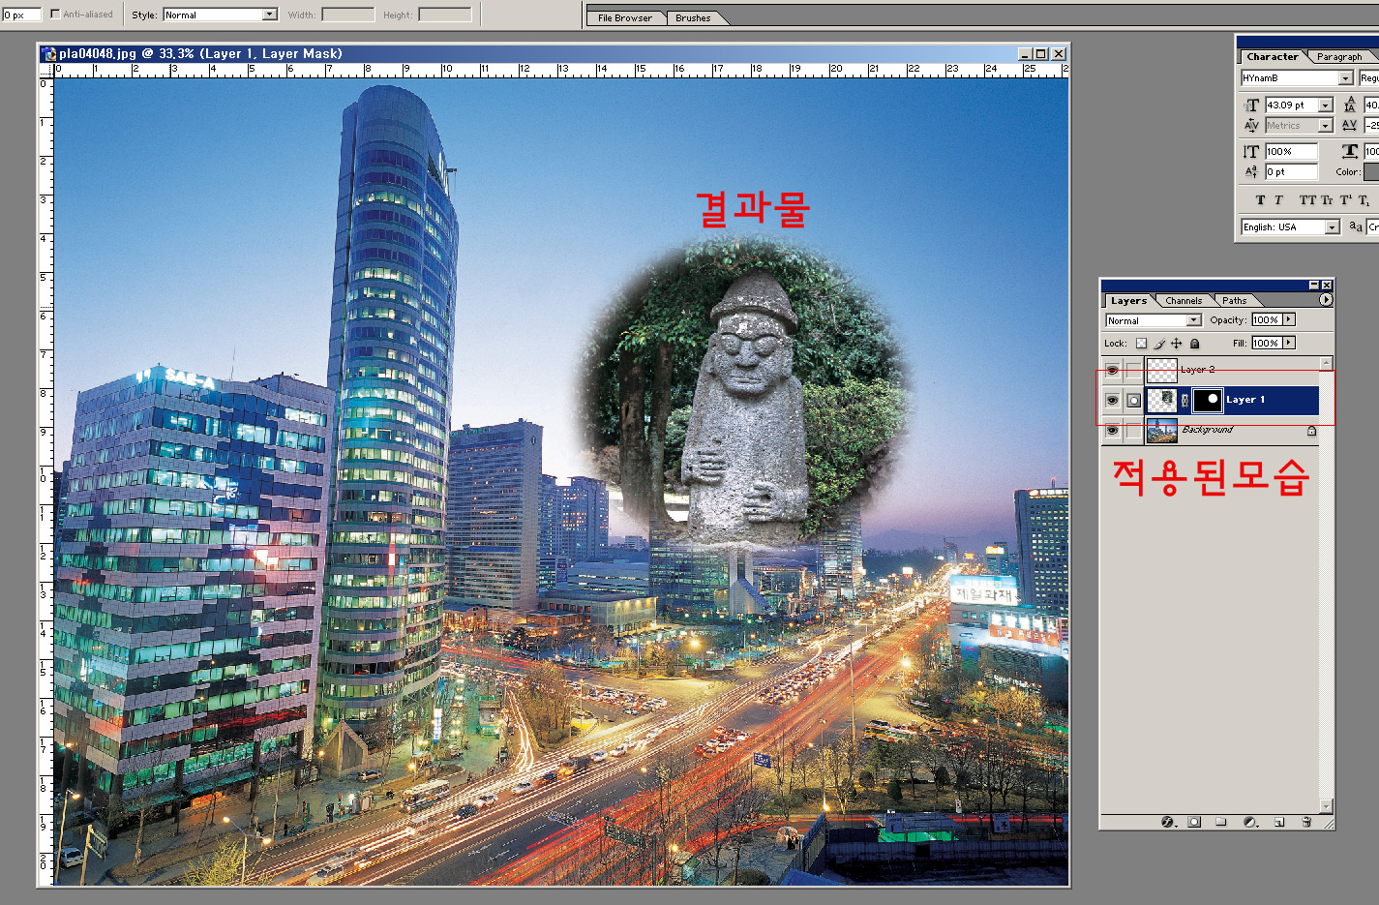Hide Layer 2 using eye icon
The width and height of the screenshot is (1379, 905).
pos(1112,370)
